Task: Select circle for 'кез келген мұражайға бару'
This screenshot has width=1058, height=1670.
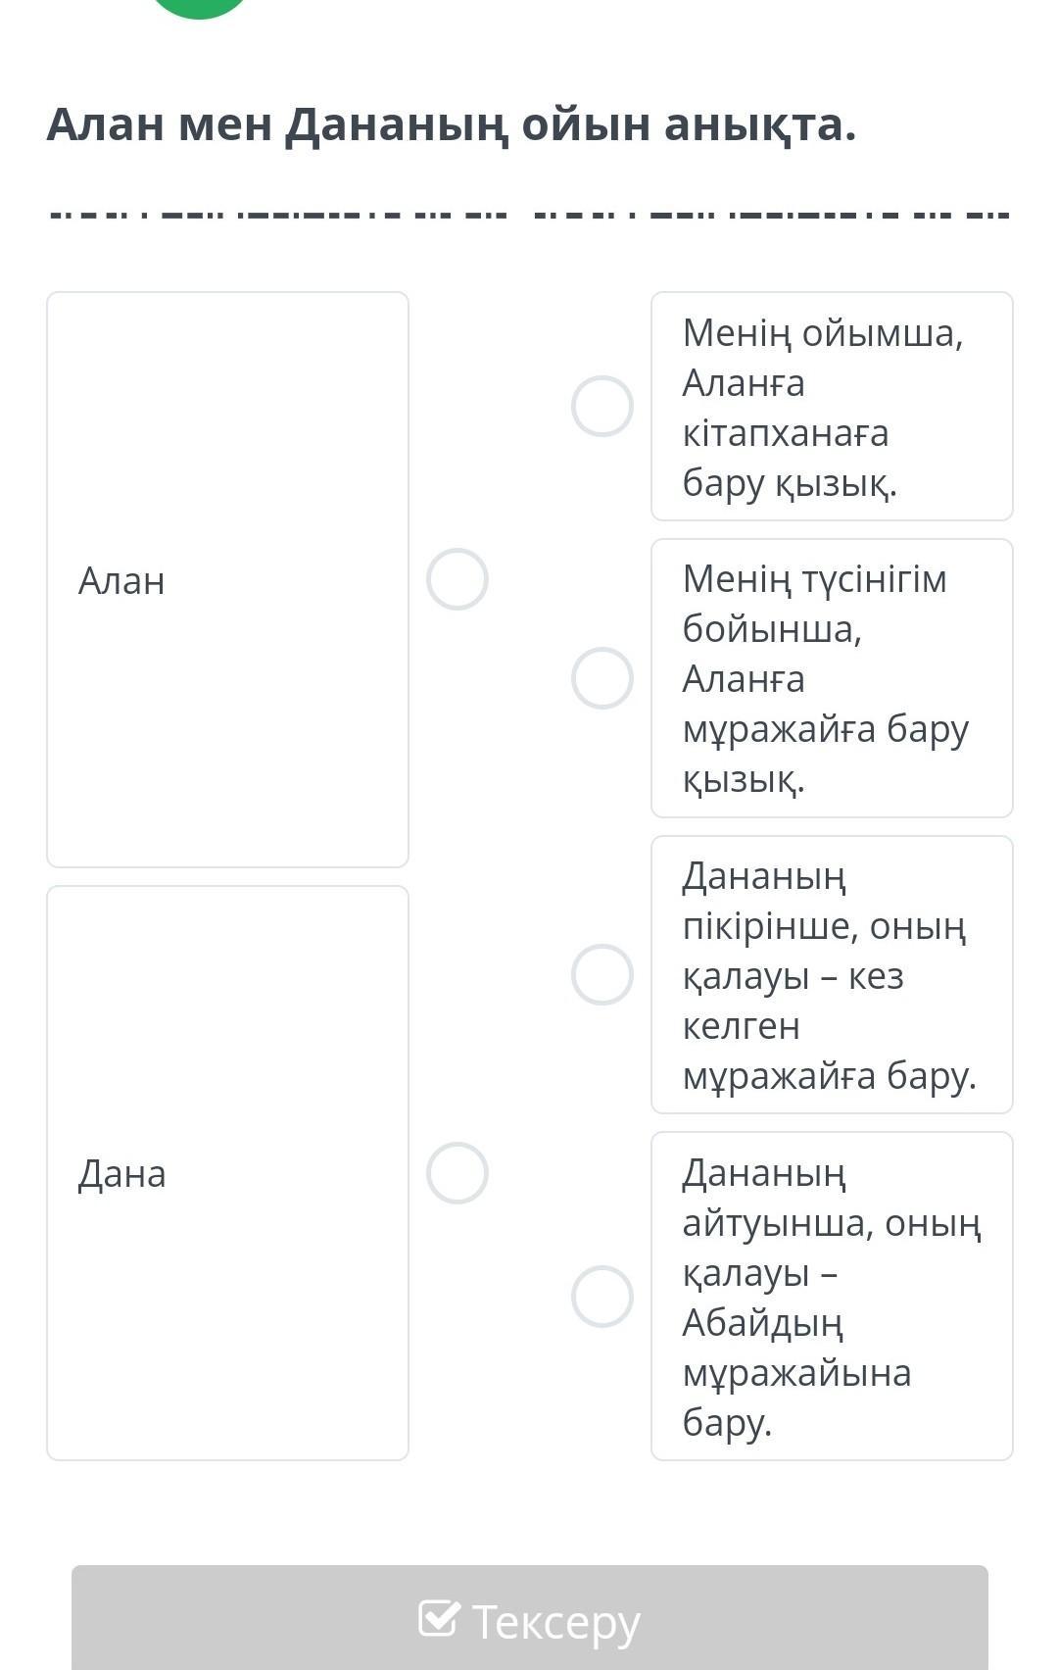Action: pos(602,975)
